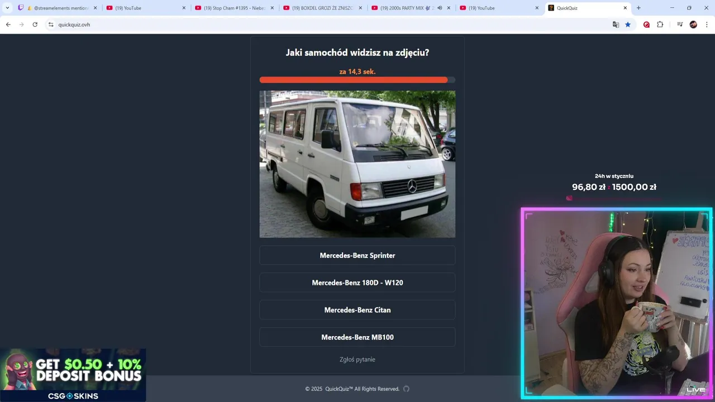This screenshot has height=402, width=715.
Task: Open the Extensions puzzle menu
Action: (x=660, y=25)
